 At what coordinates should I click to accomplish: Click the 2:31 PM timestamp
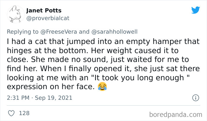[18, 98]
